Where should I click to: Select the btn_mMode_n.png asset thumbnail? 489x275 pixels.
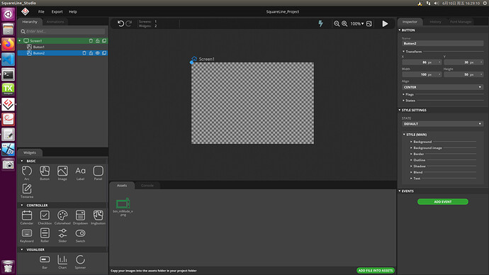point(123,203)
